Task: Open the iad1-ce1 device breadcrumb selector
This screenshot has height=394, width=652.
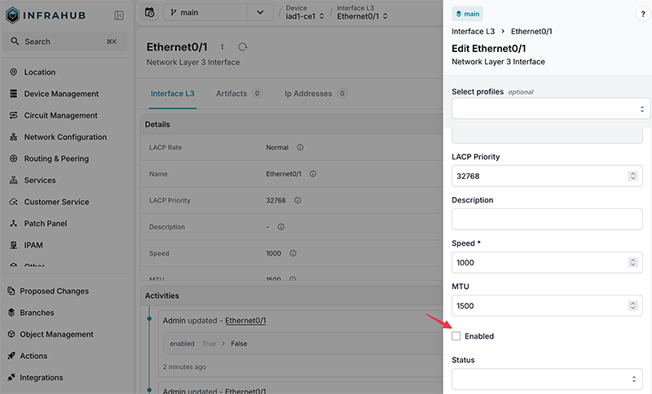Action: [x=304, y=16]
